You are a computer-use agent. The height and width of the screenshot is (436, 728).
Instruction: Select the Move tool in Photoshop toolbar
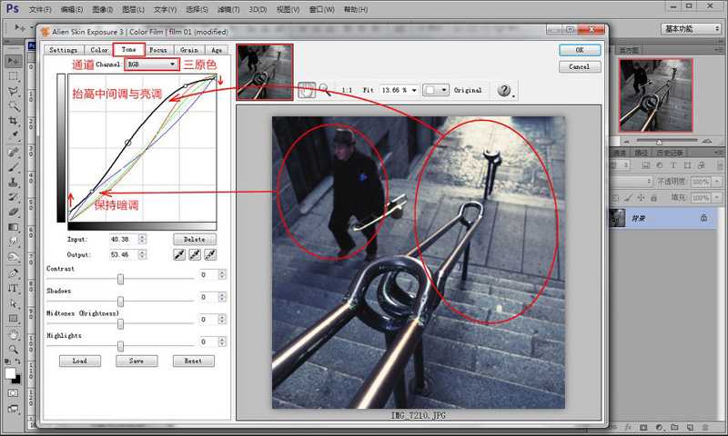coord(13,61)
